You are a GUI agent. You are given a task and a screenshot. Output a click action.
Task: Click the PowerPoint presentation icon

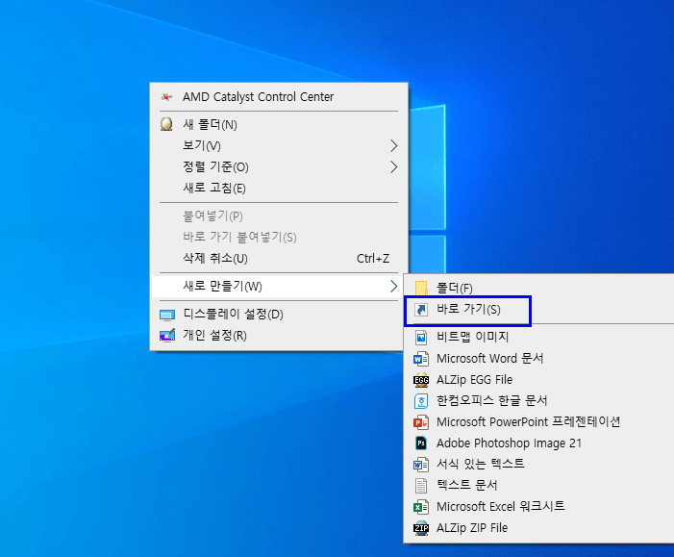point(421,422)
